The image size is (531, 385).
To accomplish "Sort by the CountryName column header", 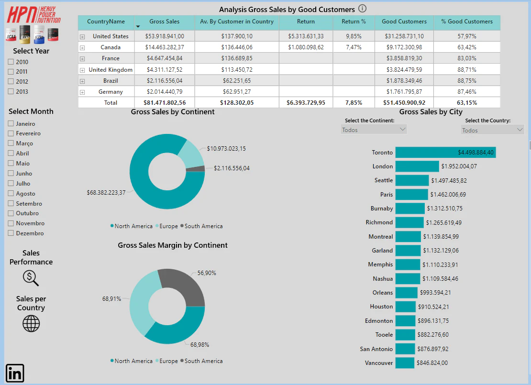I will 106,22.
